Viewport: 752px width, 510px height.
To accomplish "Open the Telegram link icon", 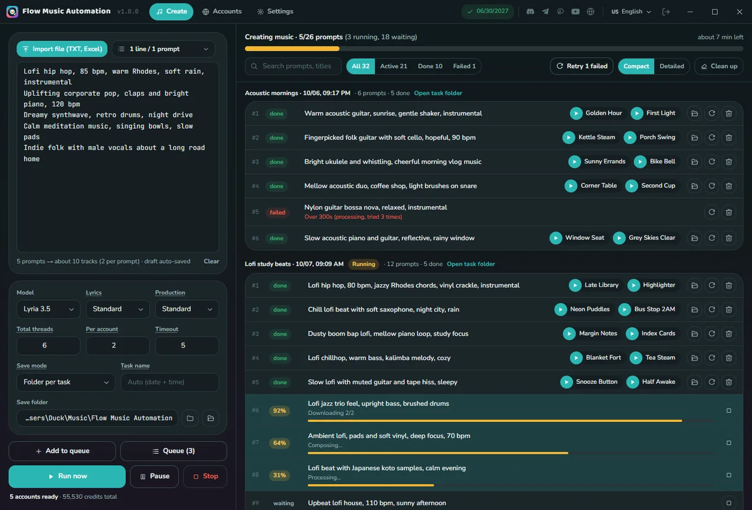I will [545, 12].
